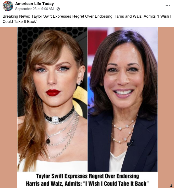Click the black choker necklace pendant

(55, 119)
